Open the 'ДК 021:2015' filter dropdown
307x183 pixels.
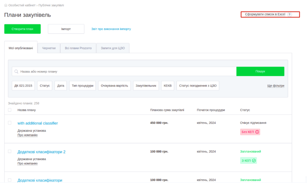(23, 86)
